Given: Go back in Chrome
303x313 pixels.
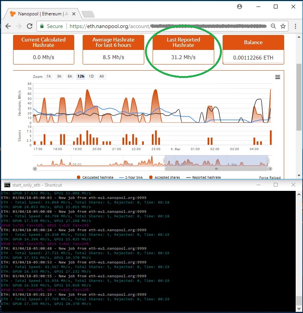Looking at the screenshot, I should coord(8,26).
